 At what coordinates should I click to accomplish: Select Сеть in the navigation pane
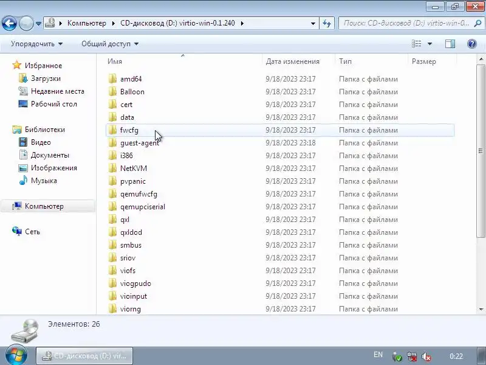pyautogui.click(x=32, y=232)
